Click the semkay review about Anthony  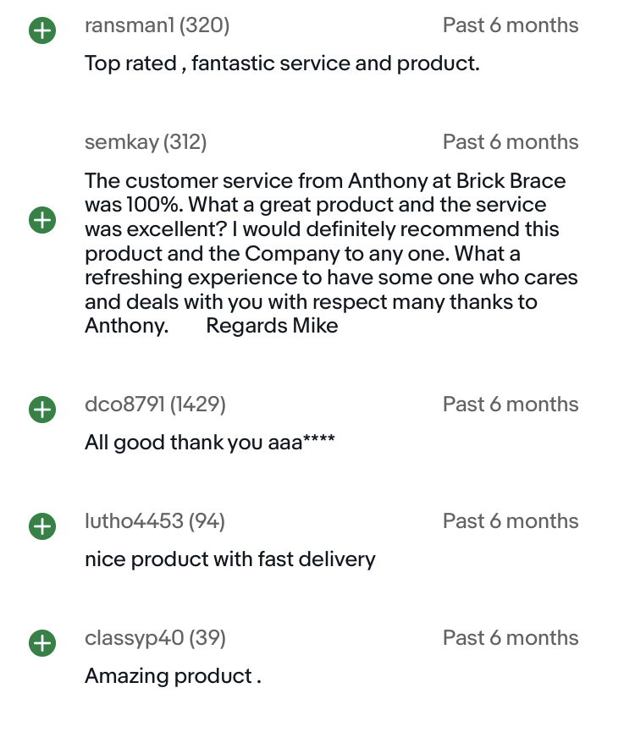(x=325, y=253)
